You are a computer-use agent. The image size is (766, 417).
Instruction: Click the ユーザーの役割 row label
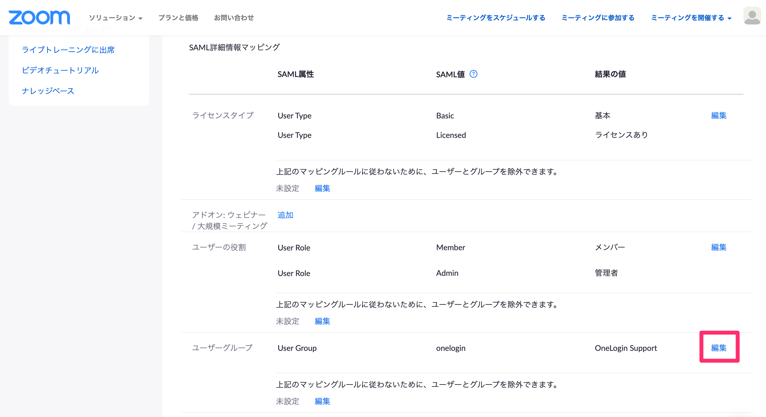pyautogui.click(x=219, y=247)
